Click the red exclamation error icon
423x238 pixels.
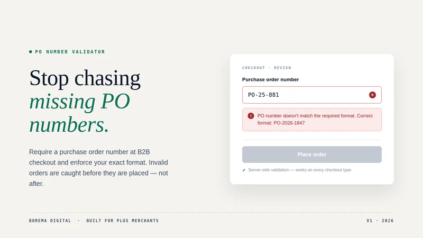(251, 116)
